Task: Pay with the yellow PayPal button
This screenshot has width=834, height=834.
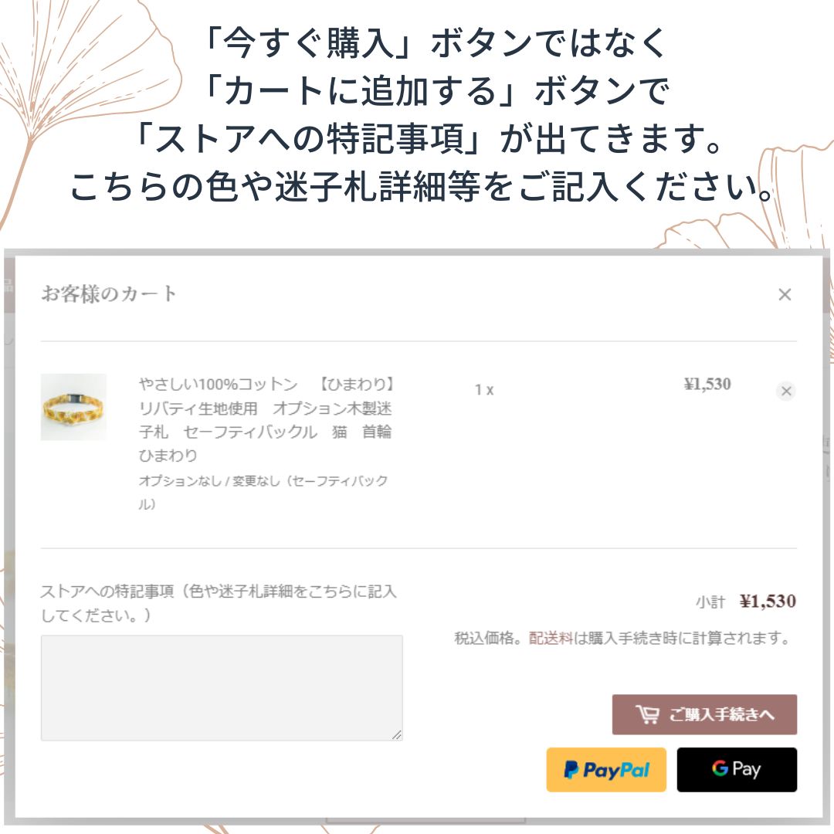Action: click(x=606, y=770)
